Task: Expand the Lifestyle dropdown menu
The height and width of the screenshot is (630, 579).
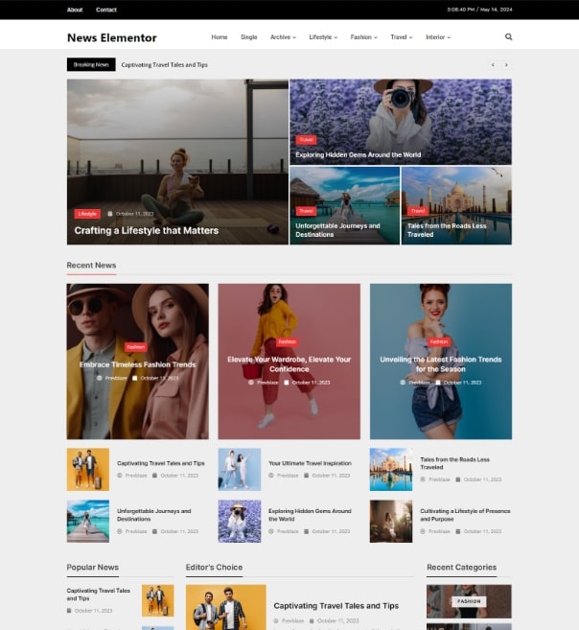Action: [322, 37]
